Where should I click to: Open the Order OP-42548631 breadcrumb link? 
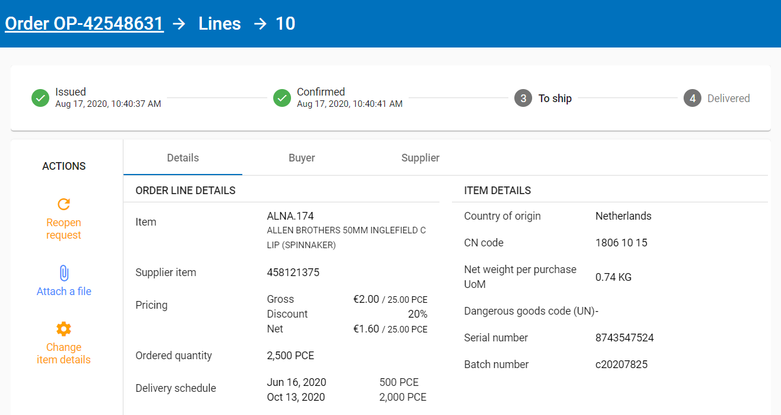pyautogui.click(x=84, y=23)
